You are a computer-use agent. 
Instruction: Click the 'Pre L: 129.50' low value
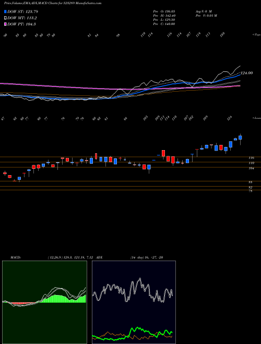pos(164,20)
